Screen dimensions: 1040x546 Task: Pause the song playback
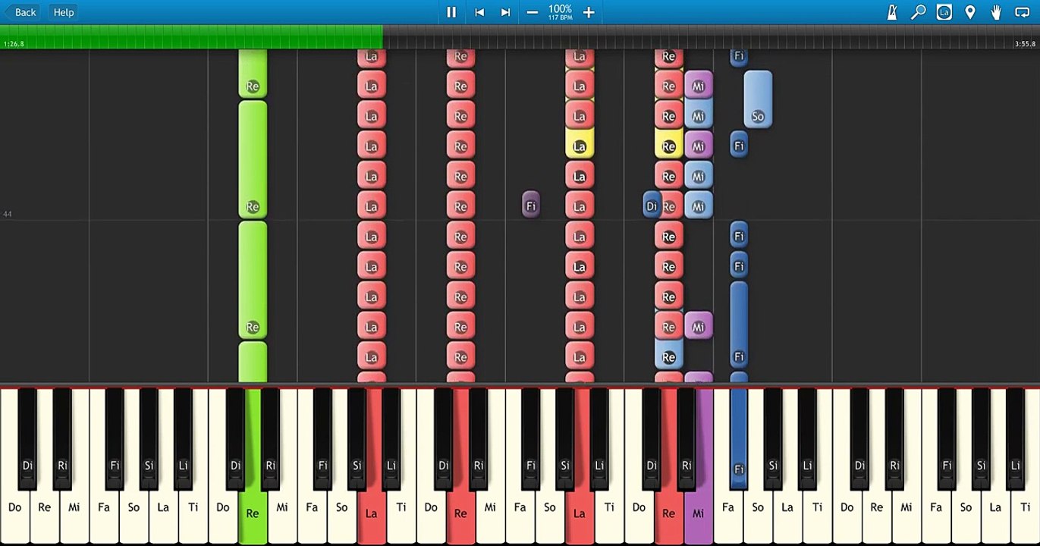[451, 12]
